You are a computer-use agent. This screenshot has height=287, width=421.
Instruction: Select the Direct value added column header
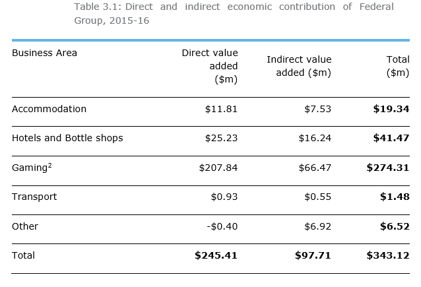(210, 66)
